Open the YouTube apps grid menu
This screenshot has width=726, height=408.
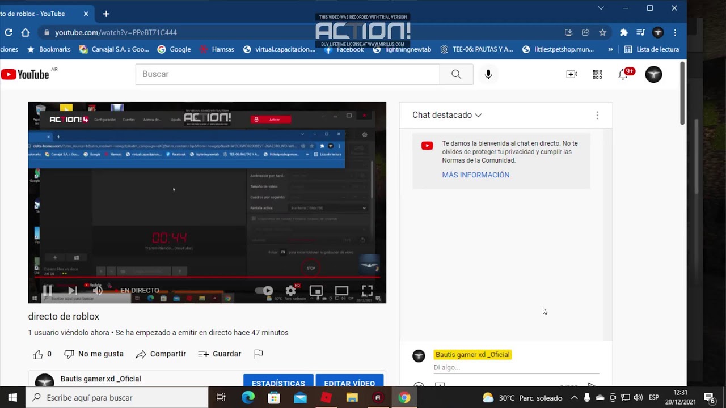tap(597, 74)
